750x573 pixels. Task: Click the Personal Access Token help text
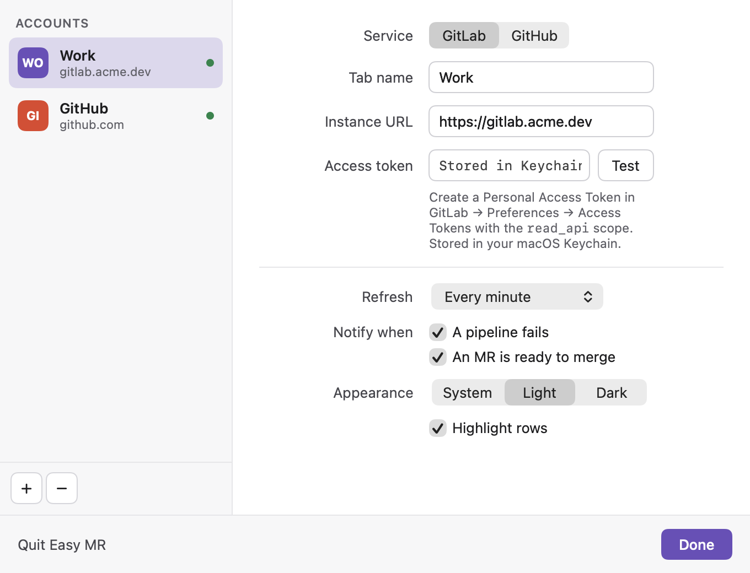tap(532, 220)
